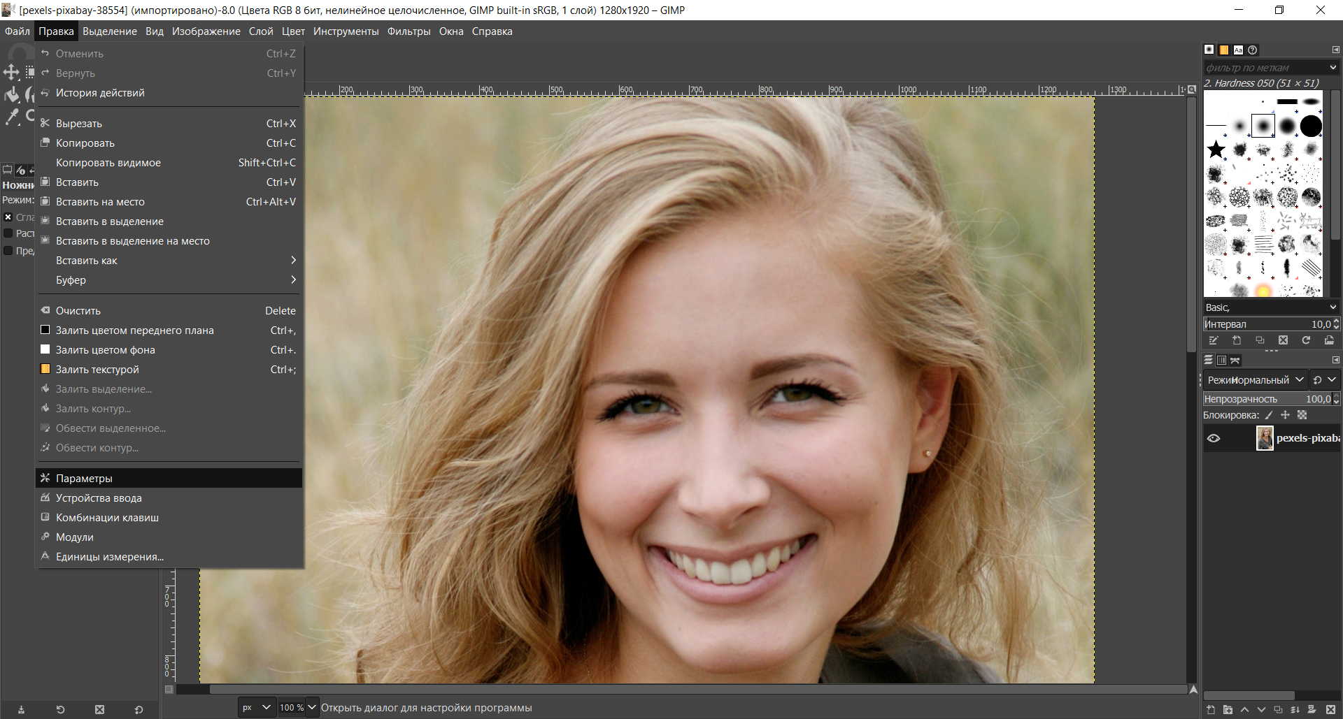1343x719 pixels.
Task: Choose Залить цветом фона entry
Action: point(169,350)
